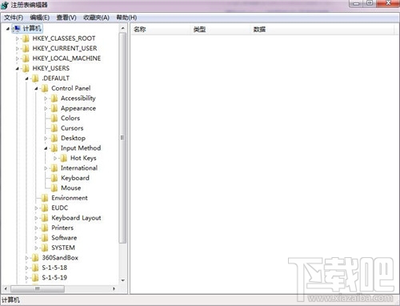The width and height of the screenshot is (400, 306).
Task: Click the tree's scroll right arrow
Action: 114,288
